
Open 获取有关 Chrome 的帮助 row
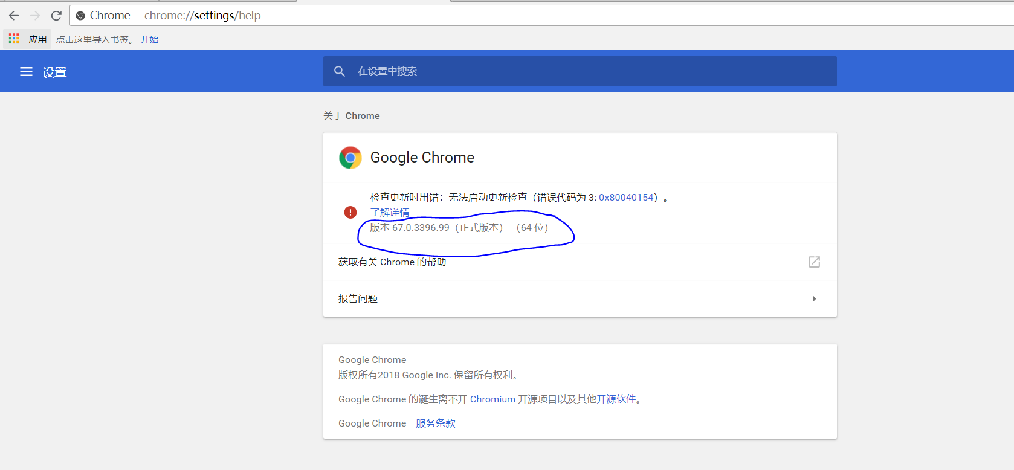click(580, 262)
